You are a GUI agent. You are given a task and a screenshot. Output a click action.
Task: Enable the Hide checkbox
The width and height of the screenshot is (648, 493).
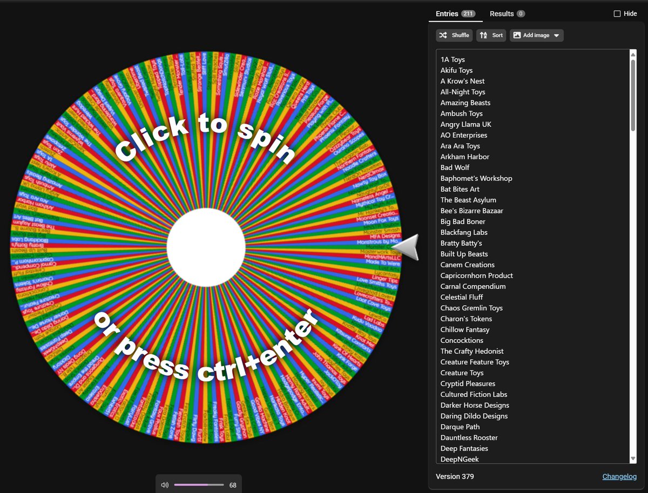coord(616,13)
